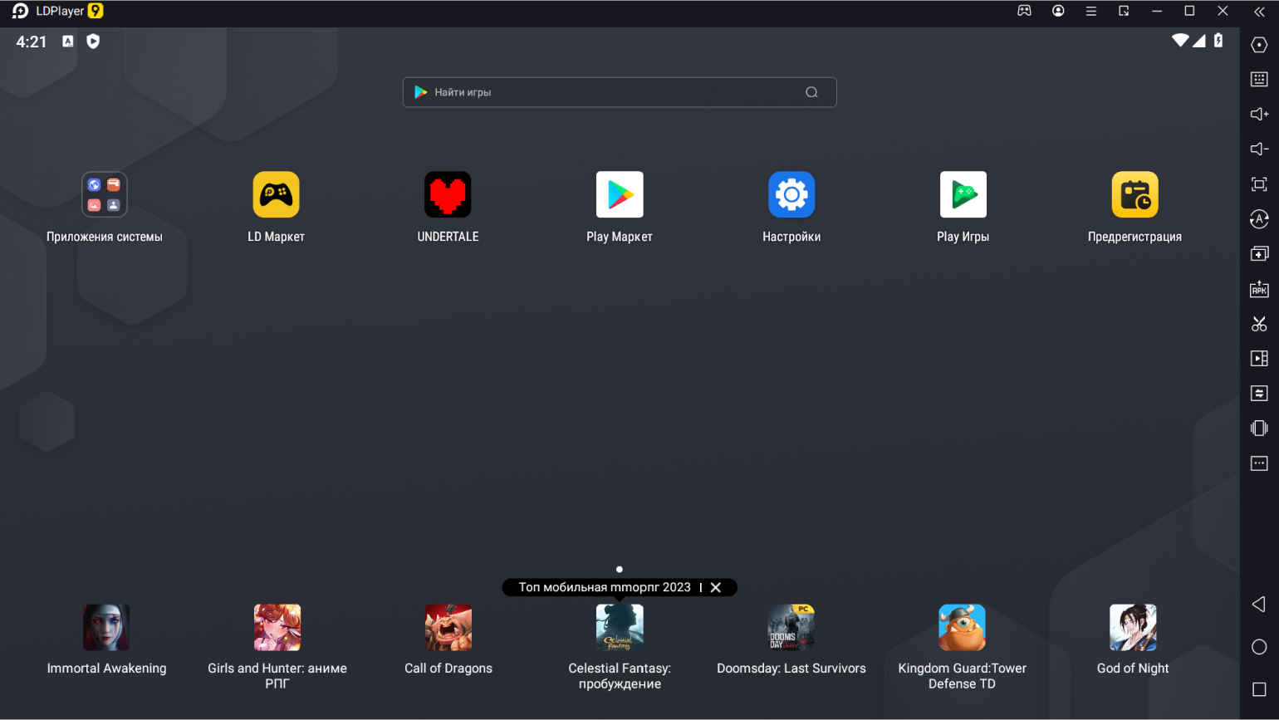
Task: Open Настройки settings app
Action: pos(791,195)
